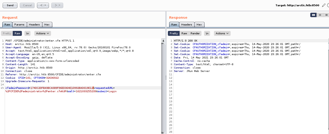Viewport: 329px width, 134px height.
Task: Select side-by-side layout icon
Action: (313, 15)
